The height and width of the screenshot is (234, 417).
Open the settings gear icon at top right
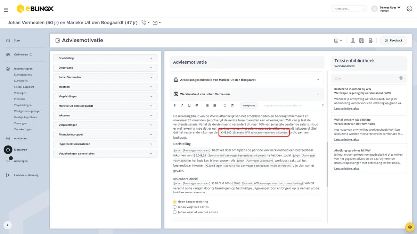409,9
